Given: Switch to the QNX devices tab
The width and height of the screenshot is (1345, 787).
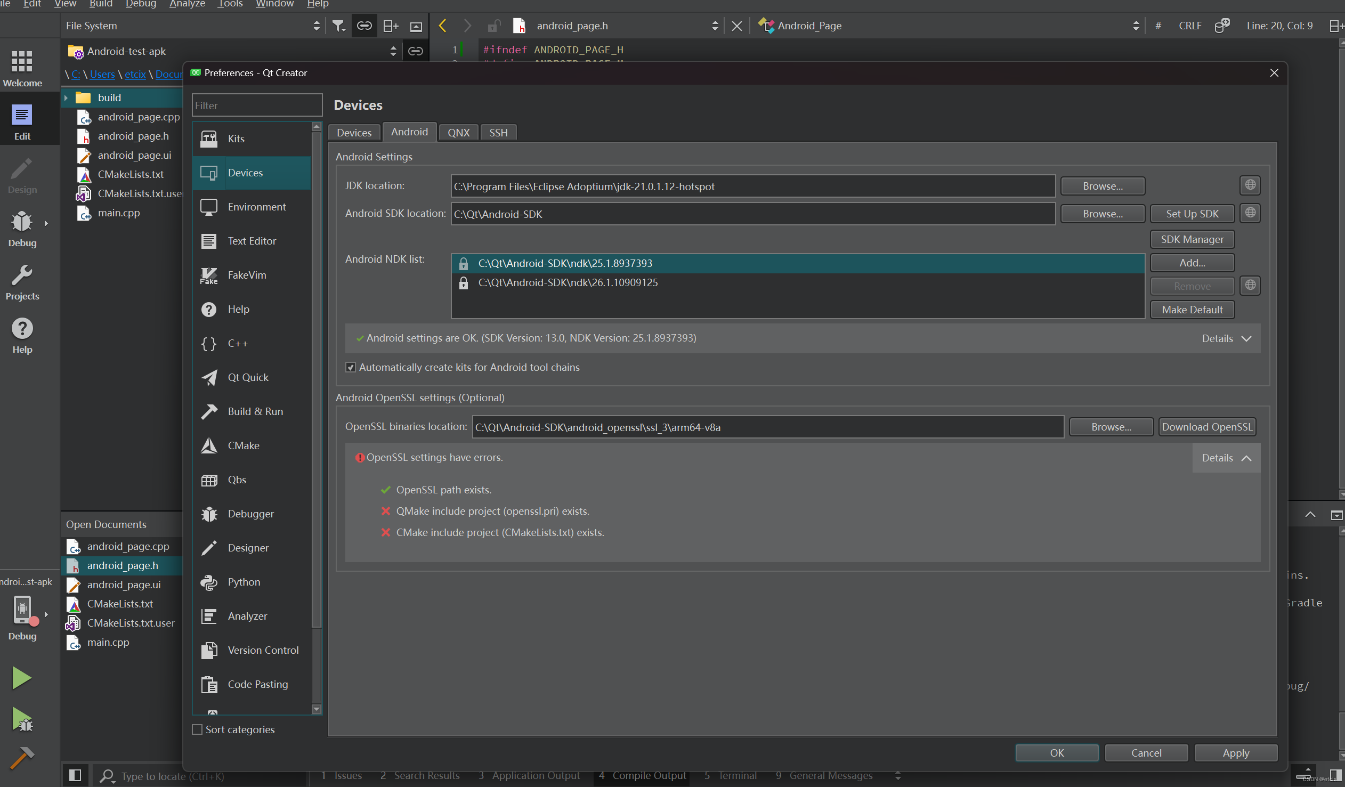Looking at the screenshot, I should point(458,132).
